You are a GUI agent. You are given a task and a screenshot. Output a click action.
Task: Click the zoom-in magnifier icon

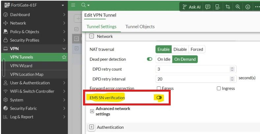(x=238, y=7)
